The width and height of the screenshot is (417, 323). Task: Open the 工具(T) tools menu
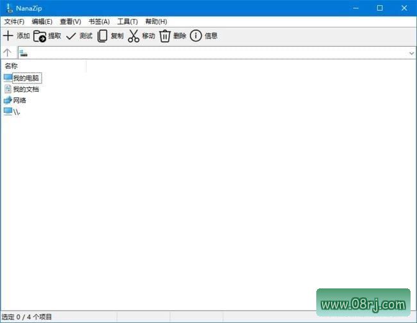(128, 22)
